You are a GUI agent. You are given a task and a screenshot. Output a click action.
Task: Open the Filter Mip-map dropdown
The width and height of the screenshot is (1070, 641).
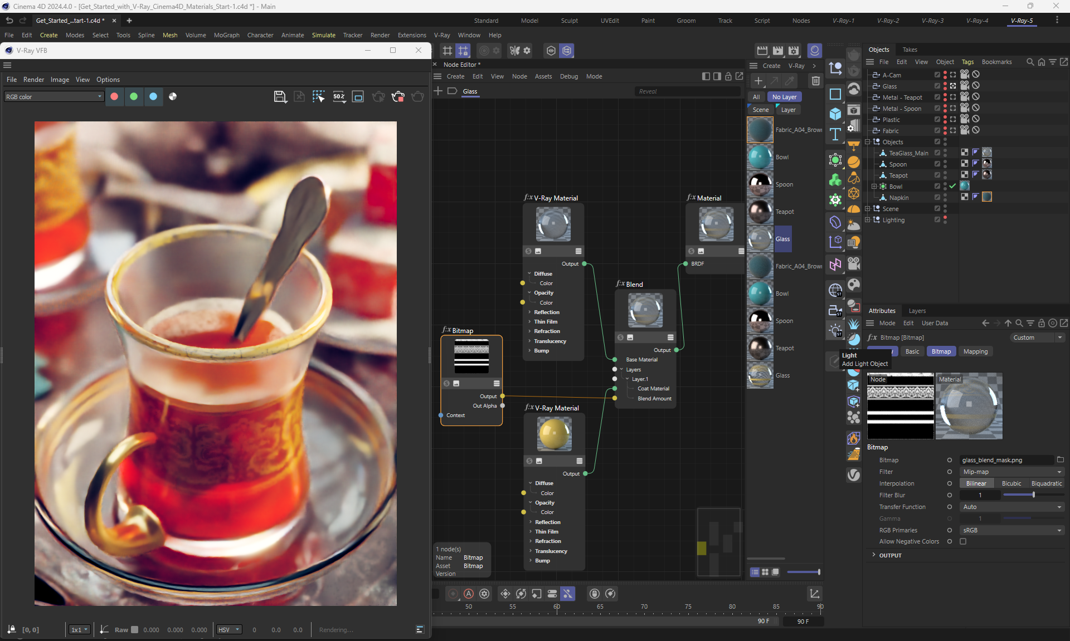[1011, 472]
